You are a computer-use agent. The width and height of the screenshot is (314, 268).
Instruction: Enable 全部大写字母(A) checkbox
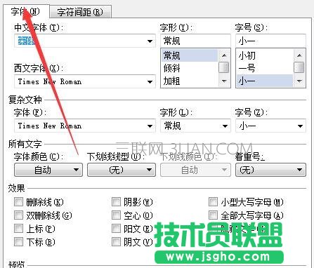tap(213, 215)
